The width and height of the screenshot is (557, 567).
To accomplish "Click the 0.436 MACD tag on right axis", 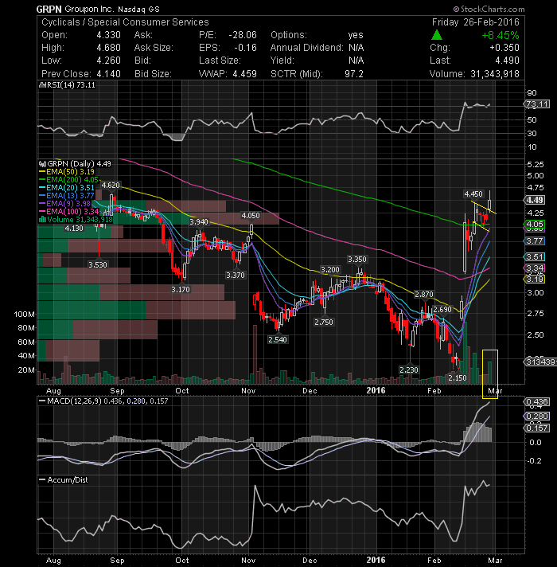I will [x=537, y=401].
